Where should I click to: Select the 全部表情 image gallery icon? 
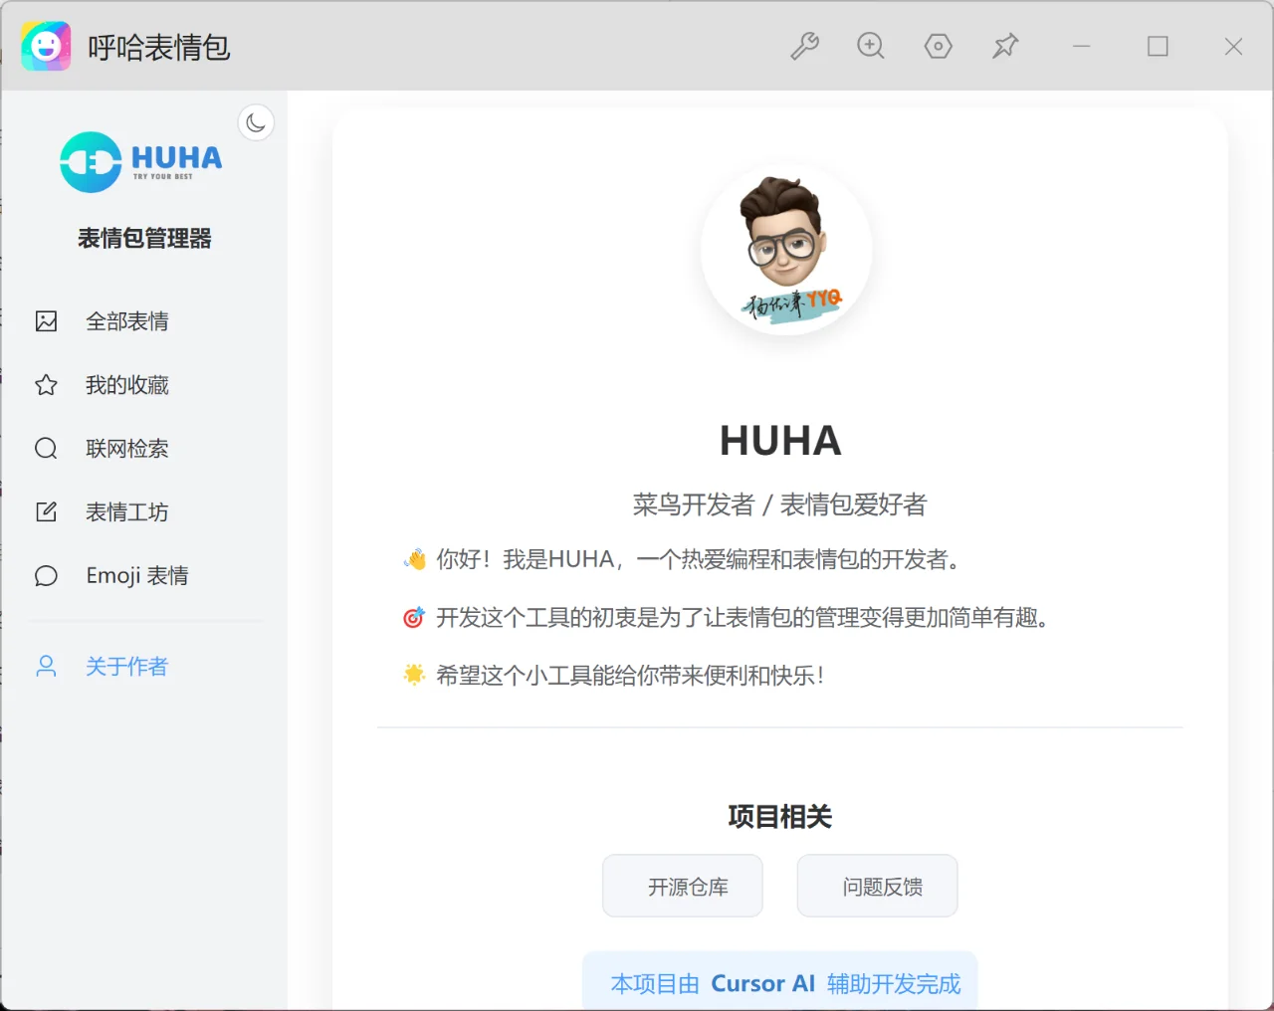coord(46,320)
